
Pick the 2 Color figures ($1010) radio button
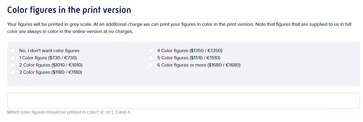(x=13, y=65)
